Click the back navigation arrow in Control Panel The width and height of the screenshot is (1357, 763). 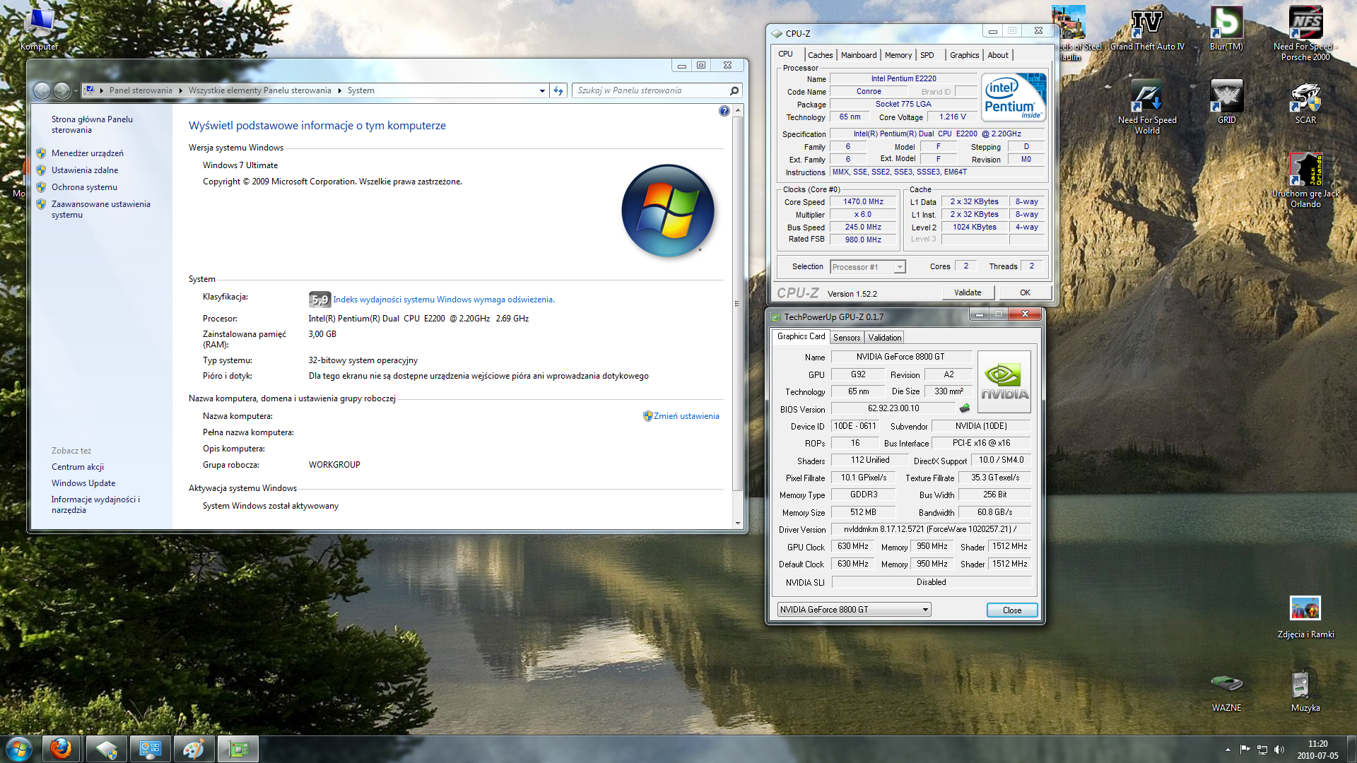tap(42, 90)
